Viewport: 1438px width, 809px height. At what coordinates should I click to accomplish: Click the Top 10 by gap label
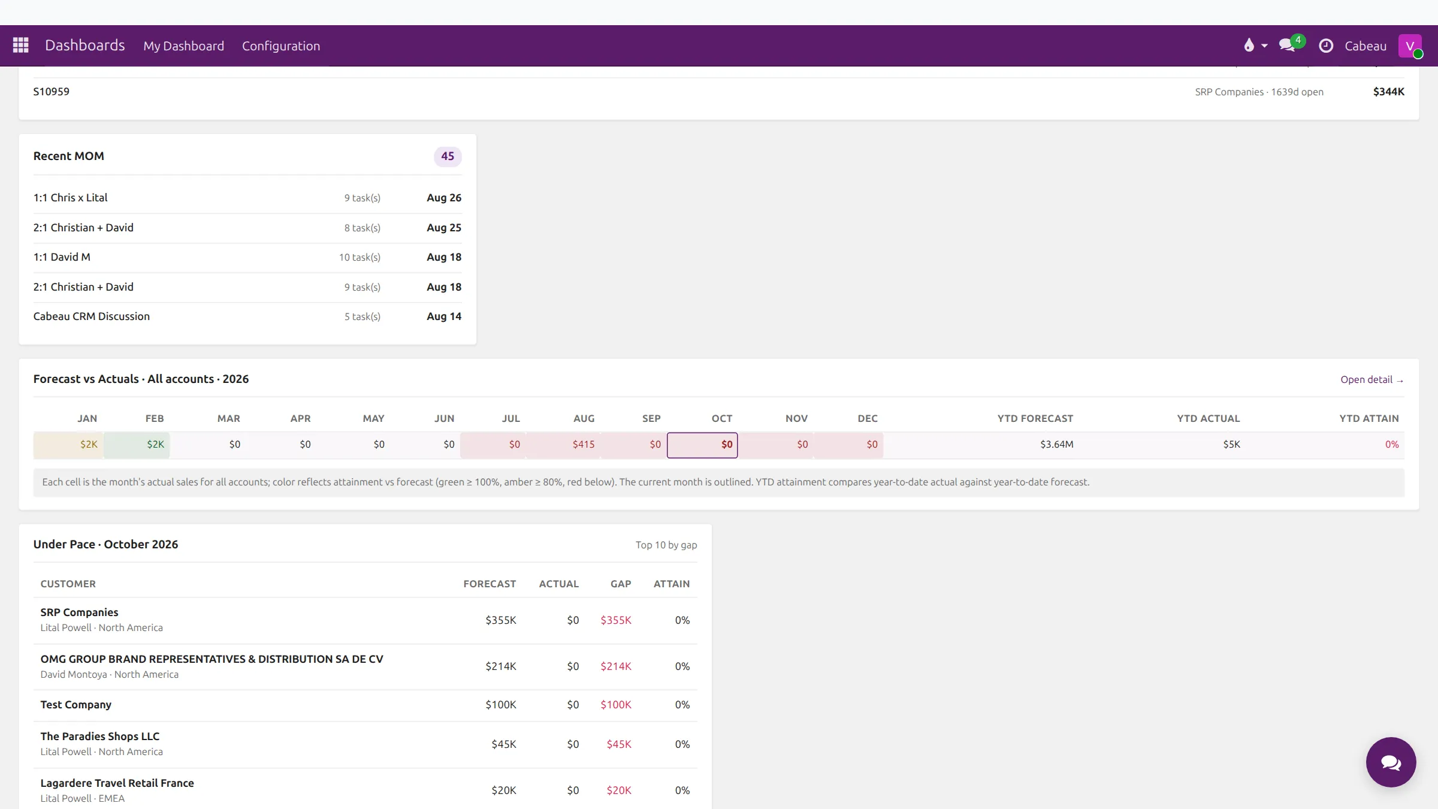coord(666,545)
